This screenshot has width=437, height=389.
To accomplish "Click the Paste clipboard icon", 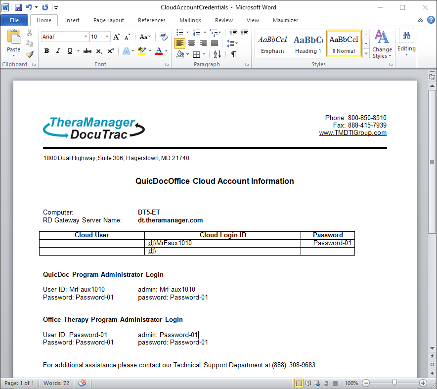I will [x=13, y=37].
